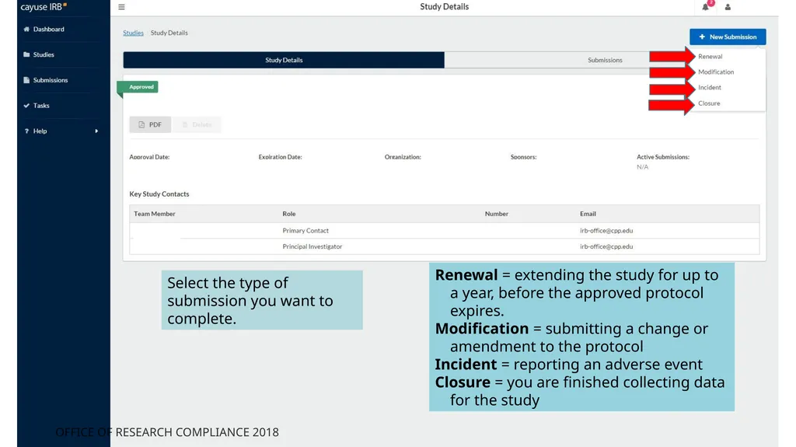Open the user profile icon

tap(728, 7)
